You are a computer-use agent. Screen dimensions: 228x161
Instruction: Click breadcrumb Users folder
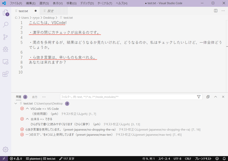[x=25, y=18]
